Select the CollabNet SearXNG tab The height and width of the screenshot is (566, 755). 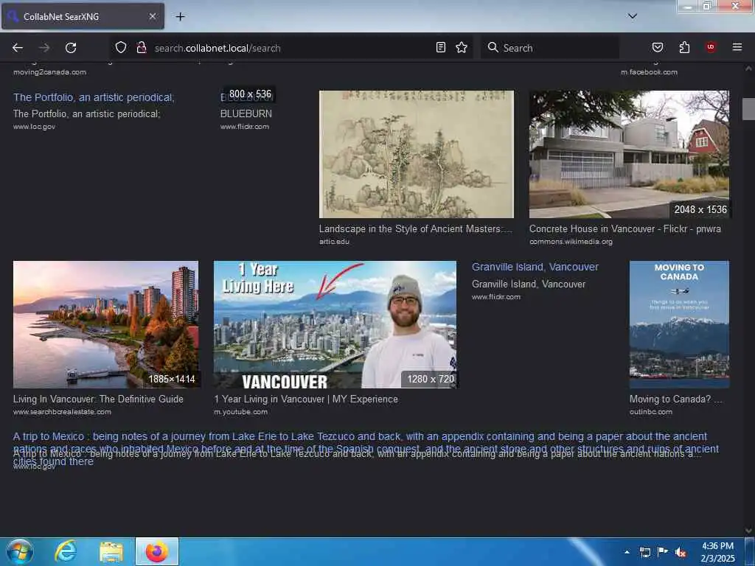click(x=83, y=16)
